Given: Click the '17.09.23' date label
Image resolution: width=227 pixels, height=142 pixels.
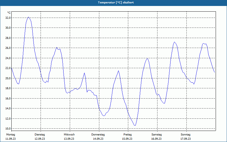Looking at the screenshot, I should [x=186, y=139].
